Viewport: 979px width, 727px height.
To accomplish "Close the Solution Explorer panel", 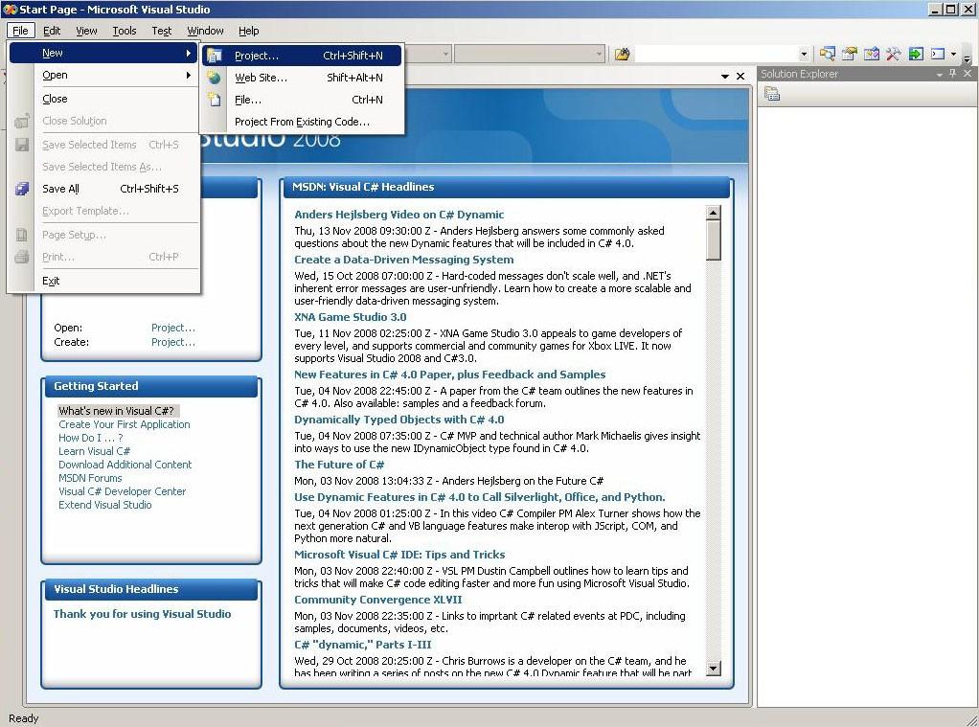I will coord(968,74).
